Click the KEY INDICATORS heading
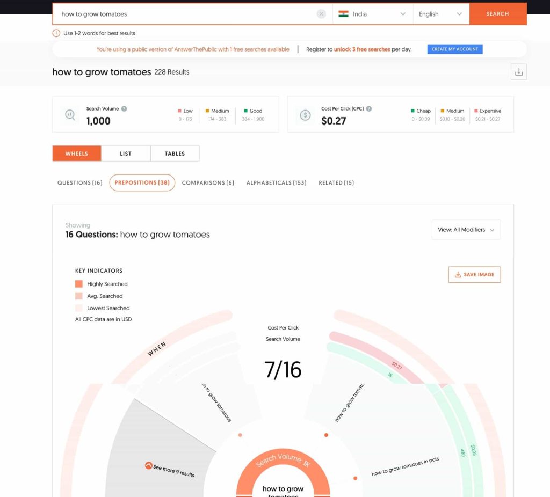The height and width of the screenshot is (497, 550). coord(99,271)
